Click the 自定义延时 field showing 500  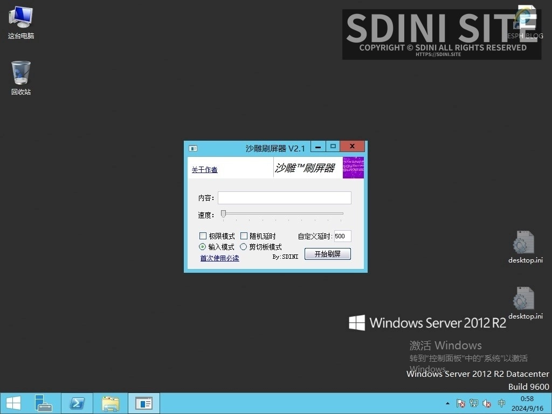point(342,236)
